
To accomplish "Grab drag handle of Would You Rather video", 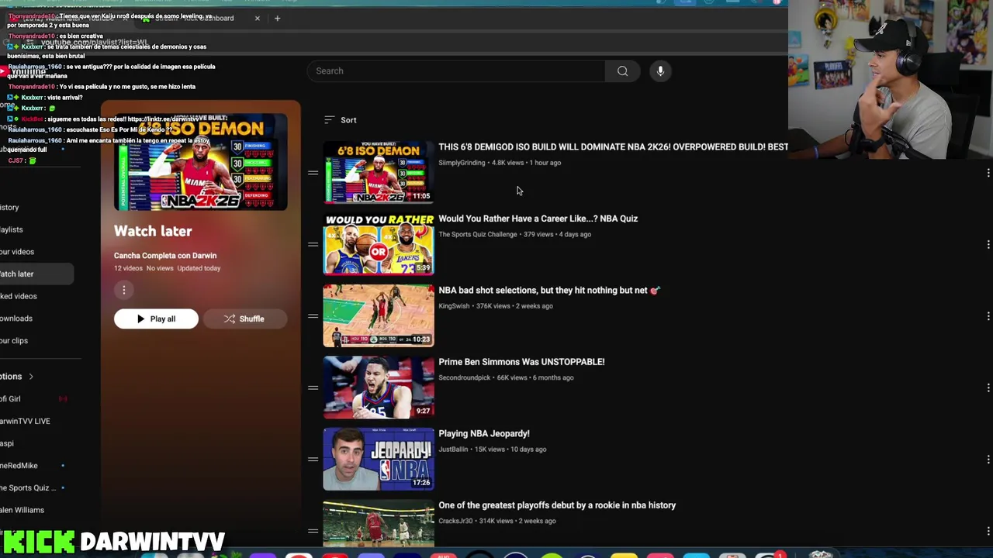I will 313,244.
